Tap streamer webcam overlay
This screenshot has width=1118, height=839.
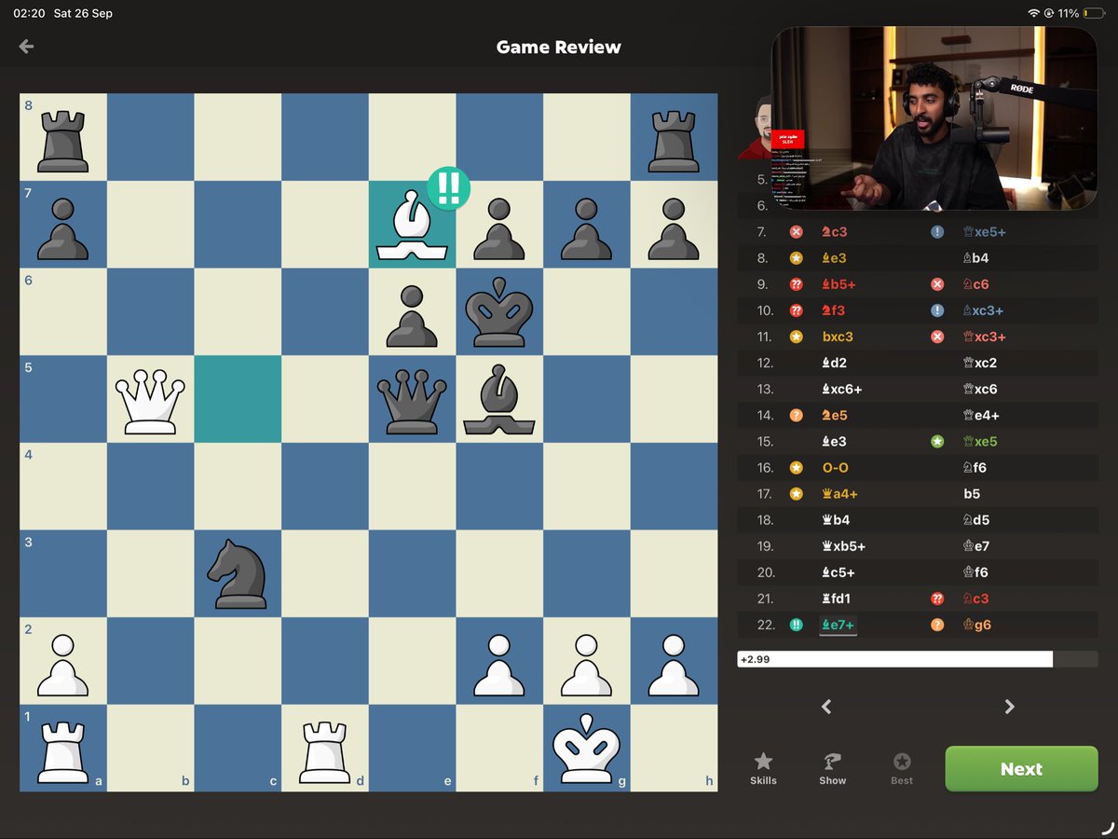pos(934,118)
